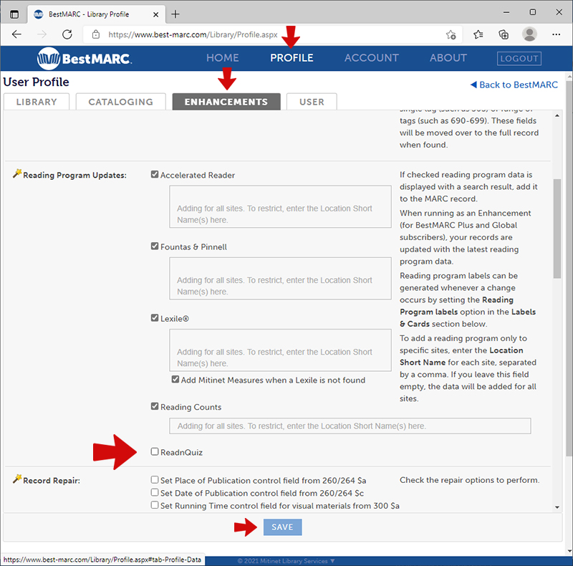
Task: View site information via the lock icon
Action: 96,34
